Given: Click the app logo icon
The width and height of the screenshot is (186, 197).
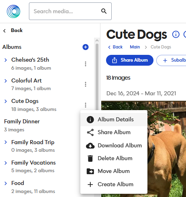Looking at the screenshot, I should click(14, 11).
